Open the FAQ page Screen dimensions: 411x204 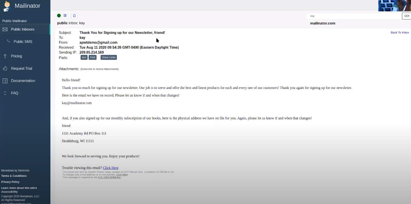[x=15, y=93]
